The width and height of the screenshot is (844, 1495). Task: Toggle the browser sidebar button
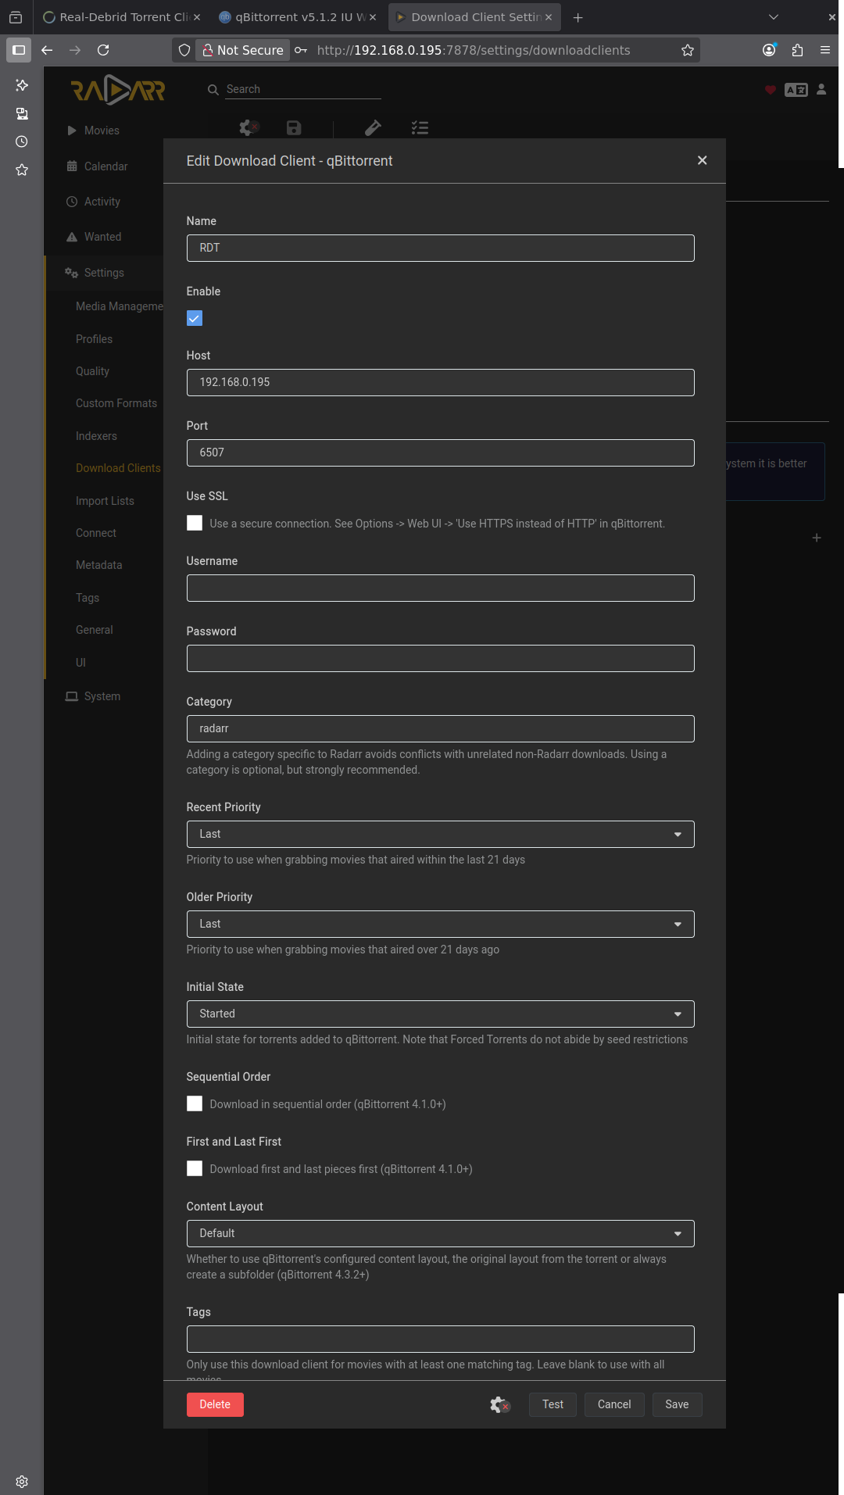(x=19, y=50)
